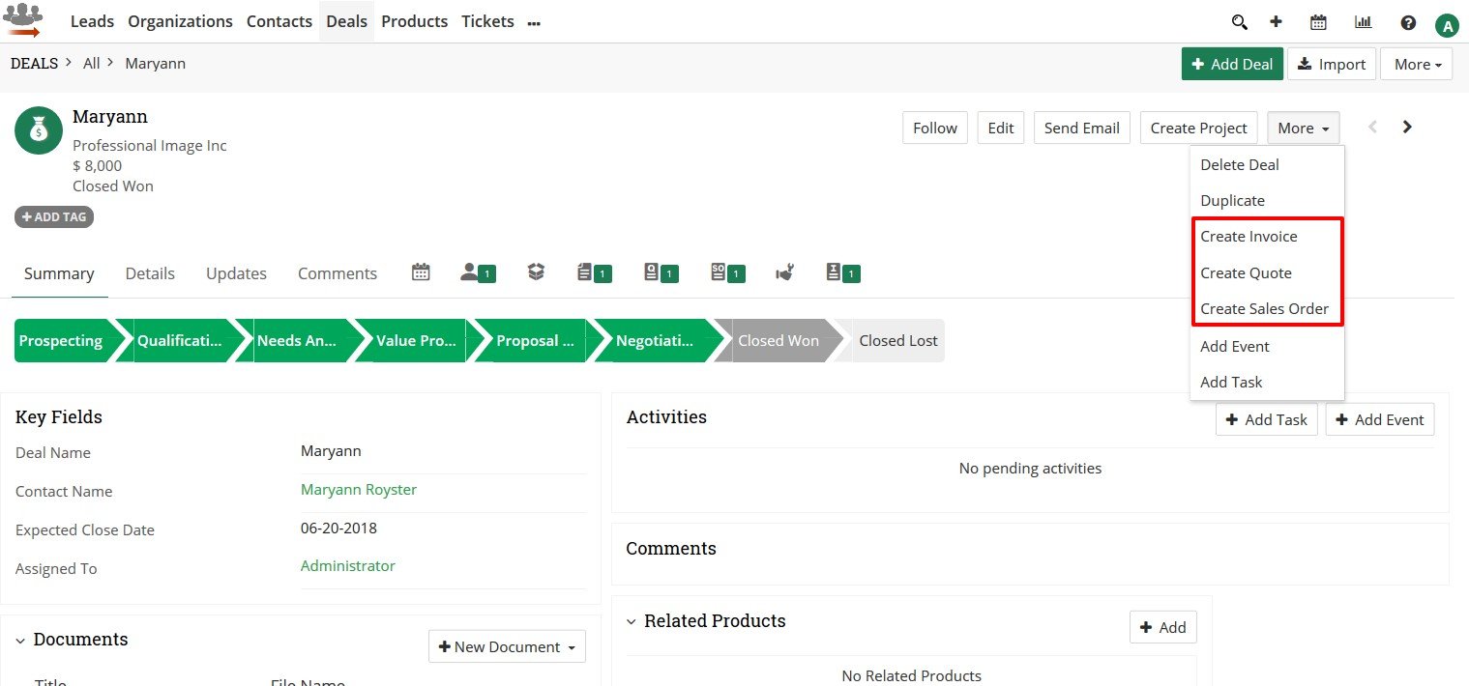The image size is (1469, 686).
Task: Switch to the Summary tab
Action: [x=59, y=273]
